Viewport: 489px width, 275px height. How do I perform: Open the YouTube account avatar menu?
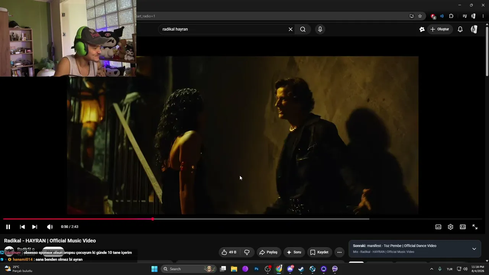pyautogui.click(x=474, y=29)
